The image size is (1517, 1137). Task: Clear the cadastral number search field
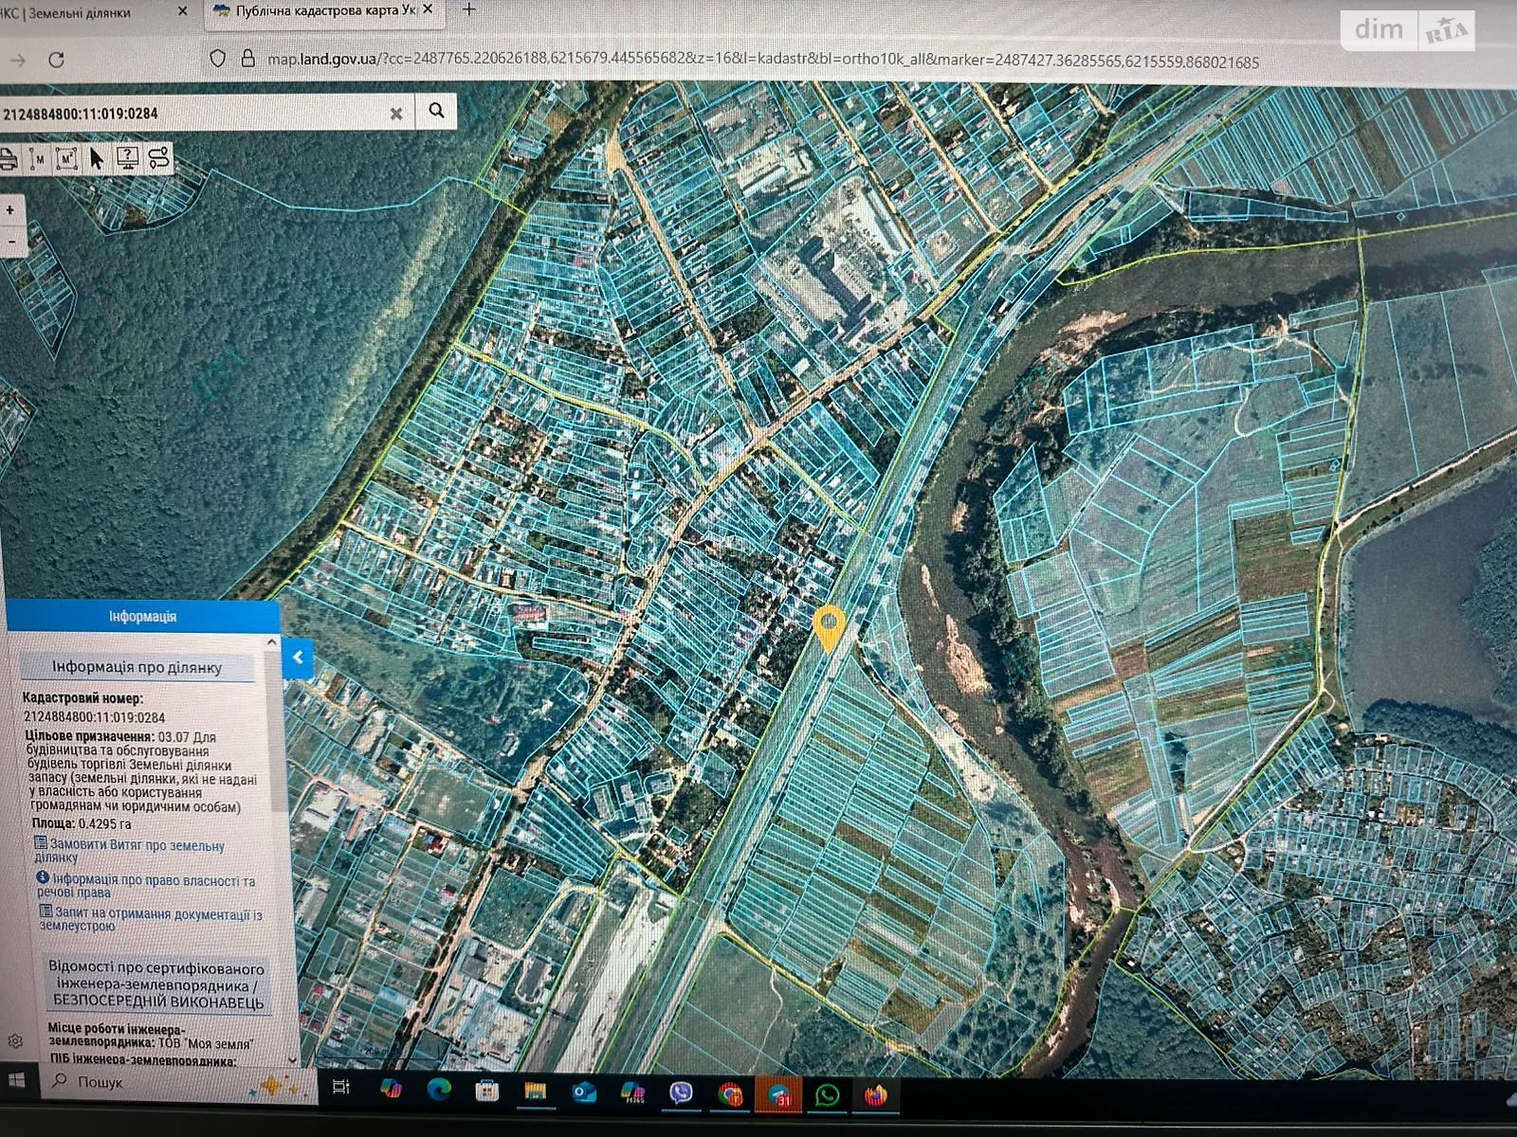tap(396, 114)
